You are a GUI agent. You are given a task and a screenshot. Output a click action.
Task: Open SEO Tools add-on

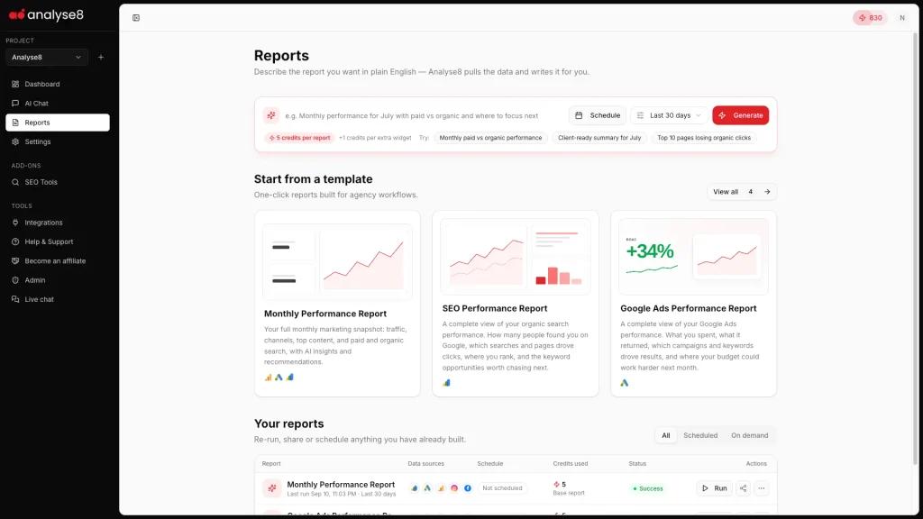click(57, 182)
